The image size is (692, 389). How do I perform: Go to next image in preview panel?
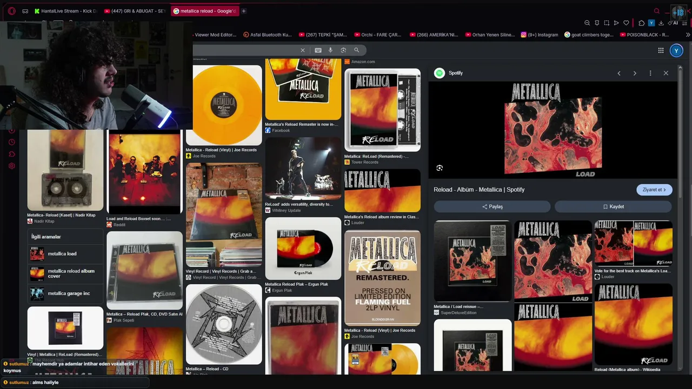coord(635,73)
